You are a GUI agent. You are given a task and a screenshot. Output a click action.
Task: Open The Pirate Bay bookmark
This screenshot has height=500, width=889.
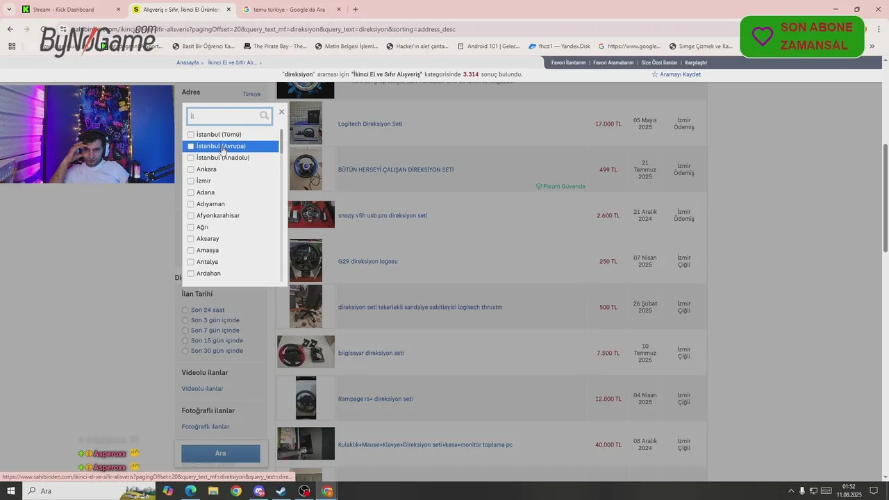275,47
